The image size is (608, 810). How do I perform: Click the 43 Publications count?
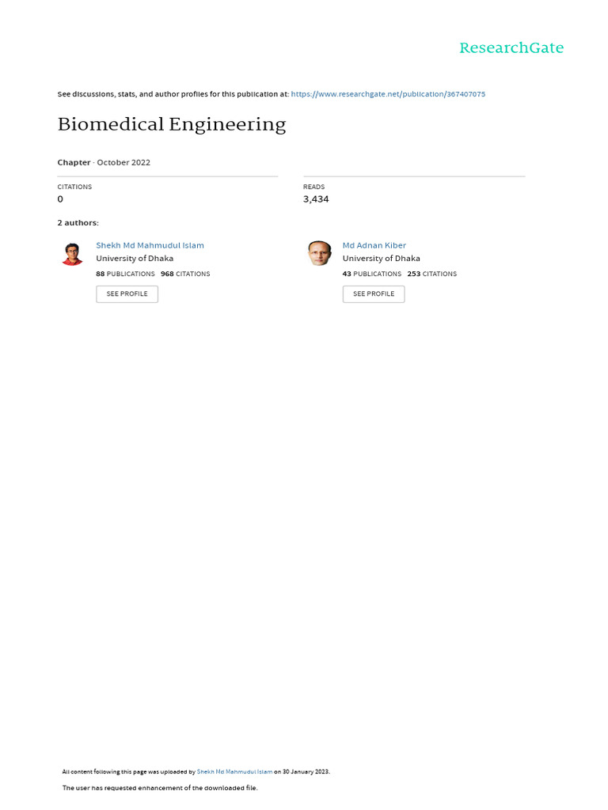[371, 274]
